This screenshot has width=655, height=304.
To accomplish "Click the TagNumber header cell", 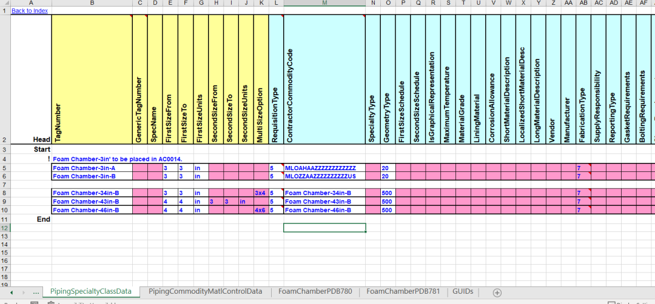I will (92, 80).
